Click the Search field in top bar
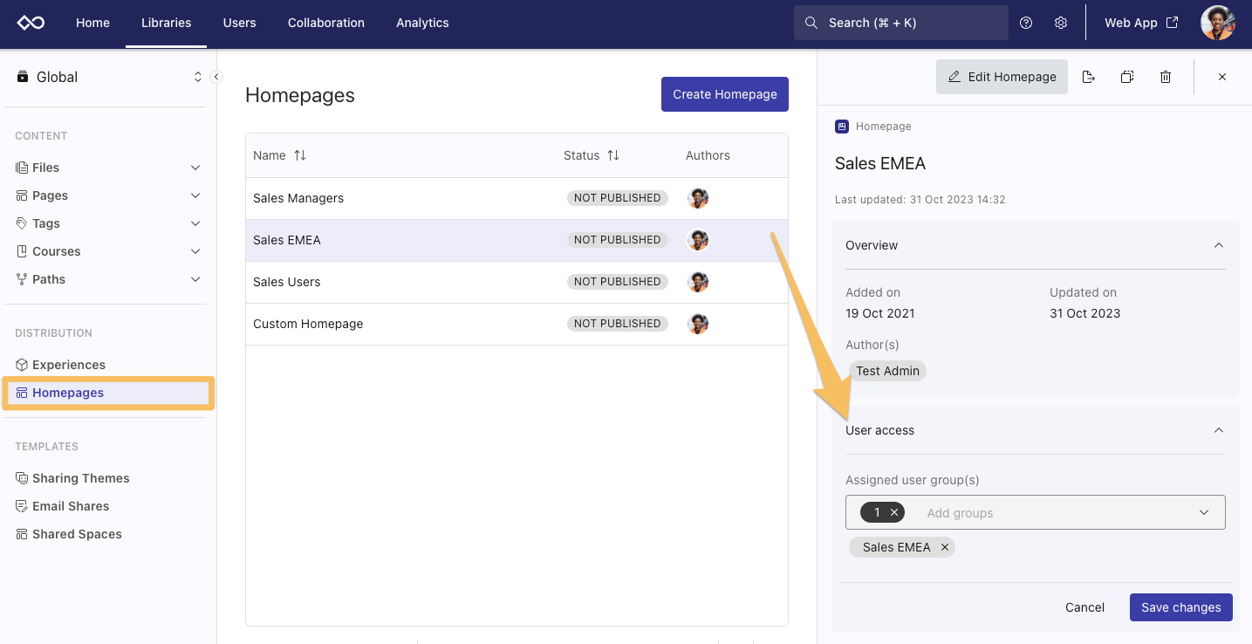The height and width of the screenshot is (644, 1252). (x=900, y=23)
